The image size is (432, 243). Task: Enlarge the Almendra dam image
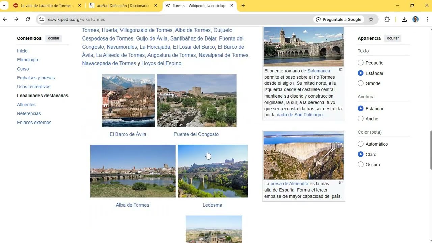(x=341, y=182)
